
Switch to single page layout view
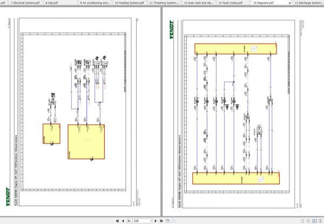(x=302, y=221)
